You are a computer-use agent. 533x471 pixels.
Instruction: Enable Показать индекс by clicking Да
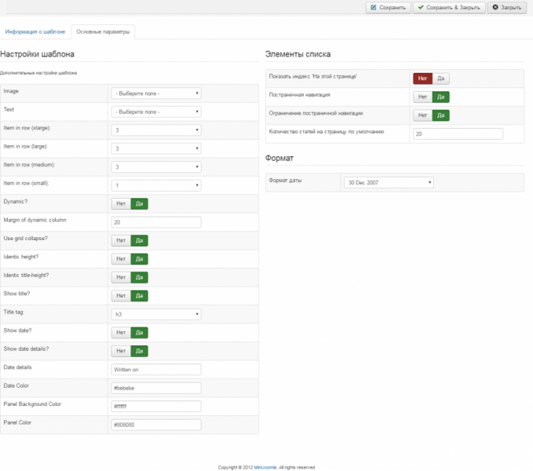(441, 78)
